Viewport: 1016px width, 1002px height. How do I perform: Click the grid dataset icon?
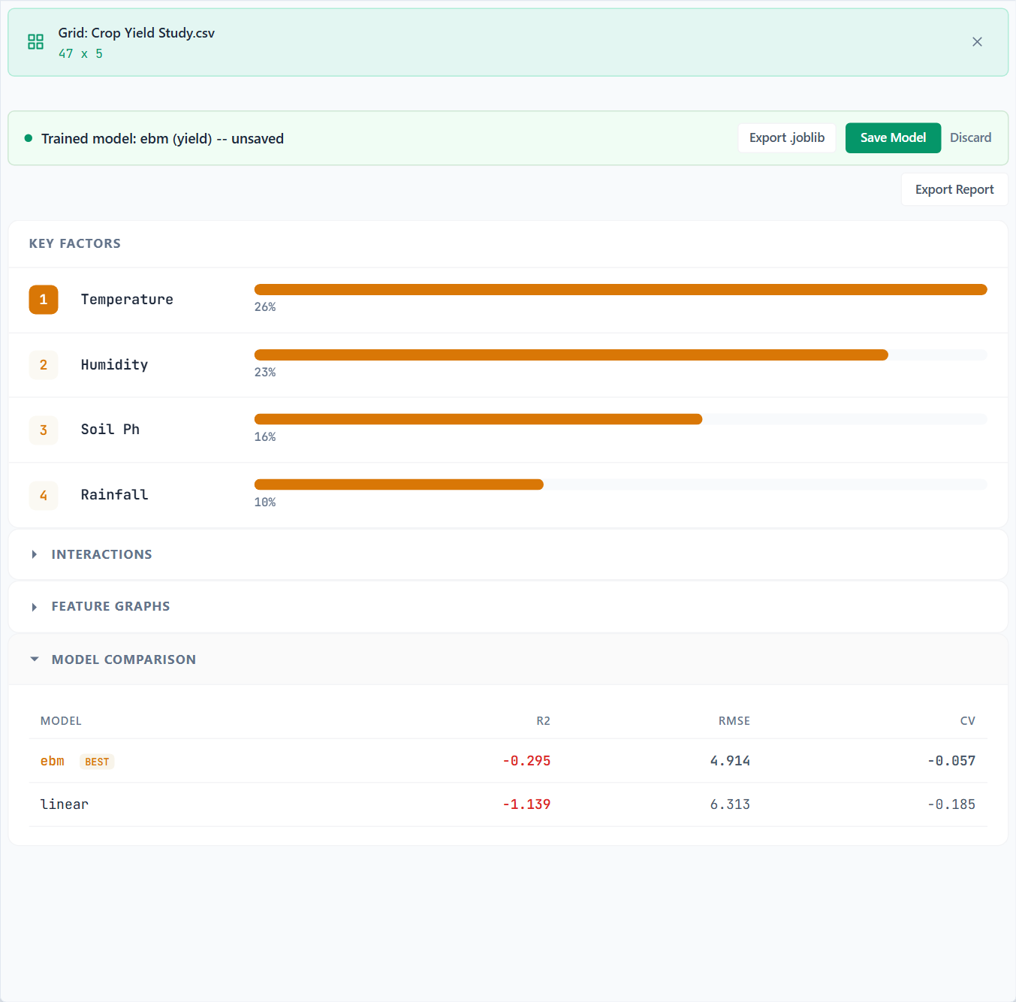[x=35, y=42]
